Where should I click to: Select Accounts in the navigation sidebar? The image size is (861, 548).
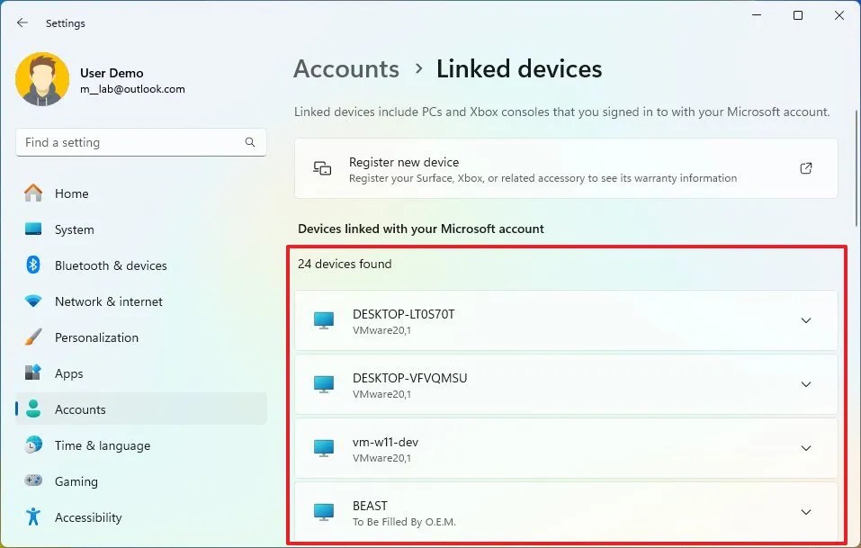click(81, 409)
